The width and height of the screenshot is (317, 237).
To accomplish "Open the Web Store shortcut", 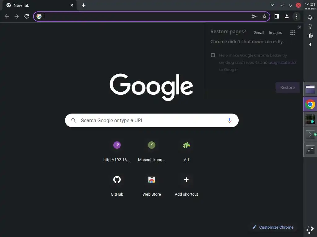I will 152,186.
